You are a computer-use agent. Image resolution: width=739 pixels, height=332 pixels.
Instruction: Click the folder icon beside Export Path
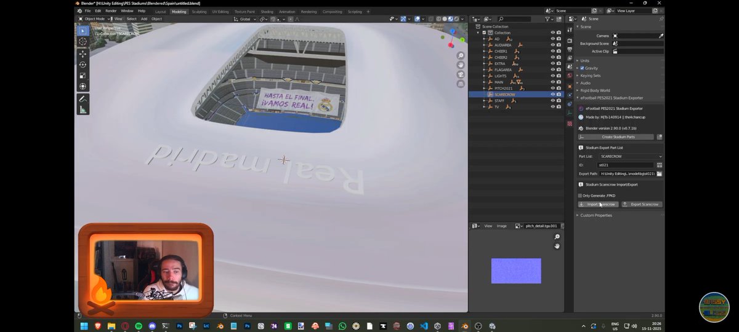point(660,174)
